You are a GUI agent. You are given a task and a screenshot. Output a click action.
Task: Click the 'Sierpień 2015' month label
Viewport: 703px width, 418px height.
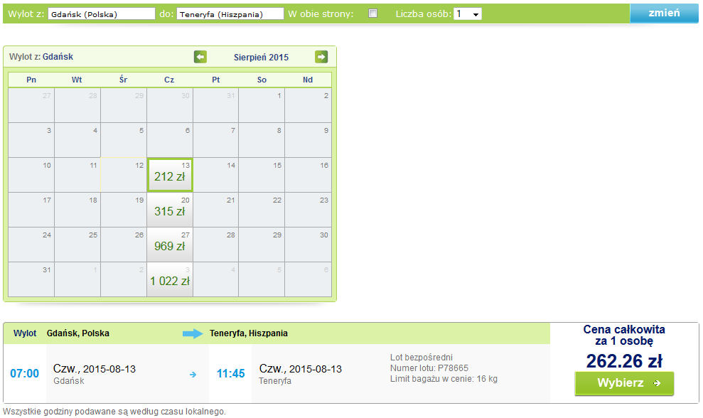click(261, 58)
